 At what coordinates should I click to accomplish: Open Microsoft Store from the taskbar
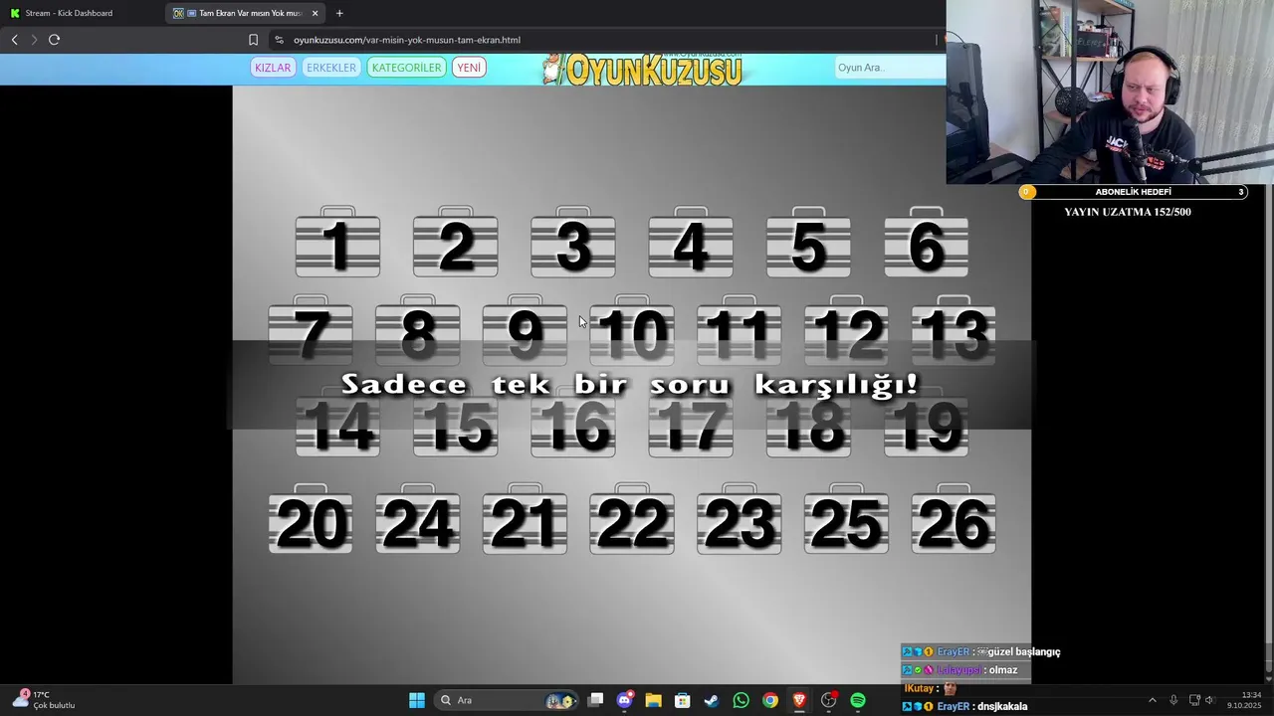682,700
